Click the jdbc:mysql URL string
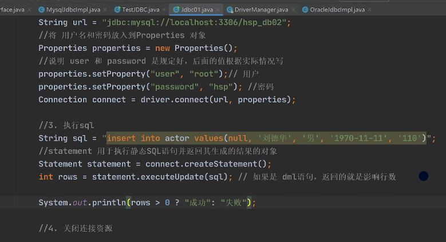 pos(194,22)
